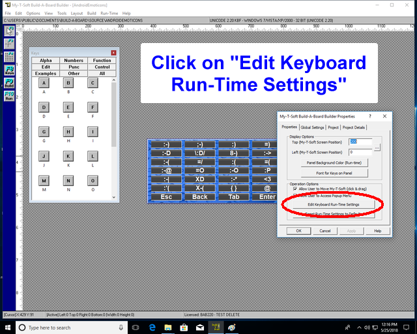Select the arrow pointer tool in left toolbar

[x=9, y=31]
